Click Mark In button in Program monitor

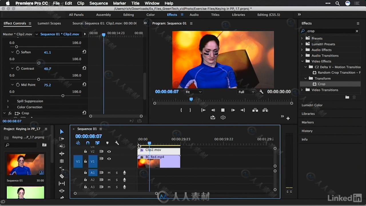pos(181,110)
